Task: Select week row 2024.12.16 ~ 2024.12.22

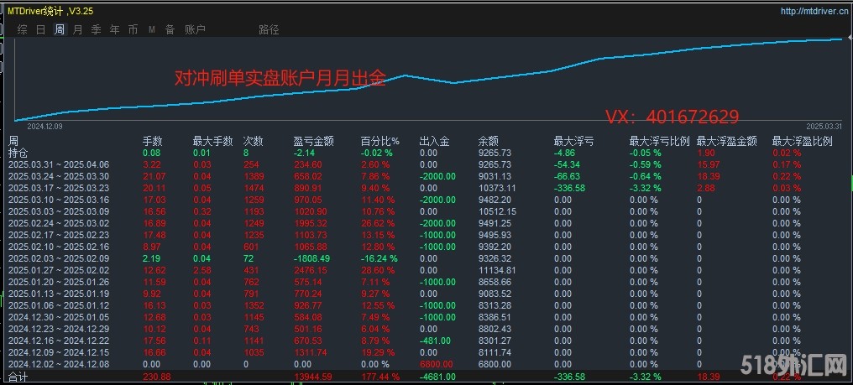Action: (x=59, y=341)
